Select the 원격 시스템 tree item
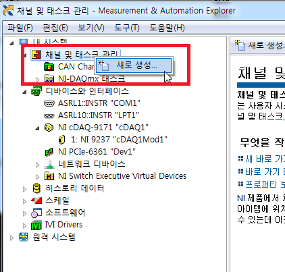 pyautogui.click(x=54, y=237)
